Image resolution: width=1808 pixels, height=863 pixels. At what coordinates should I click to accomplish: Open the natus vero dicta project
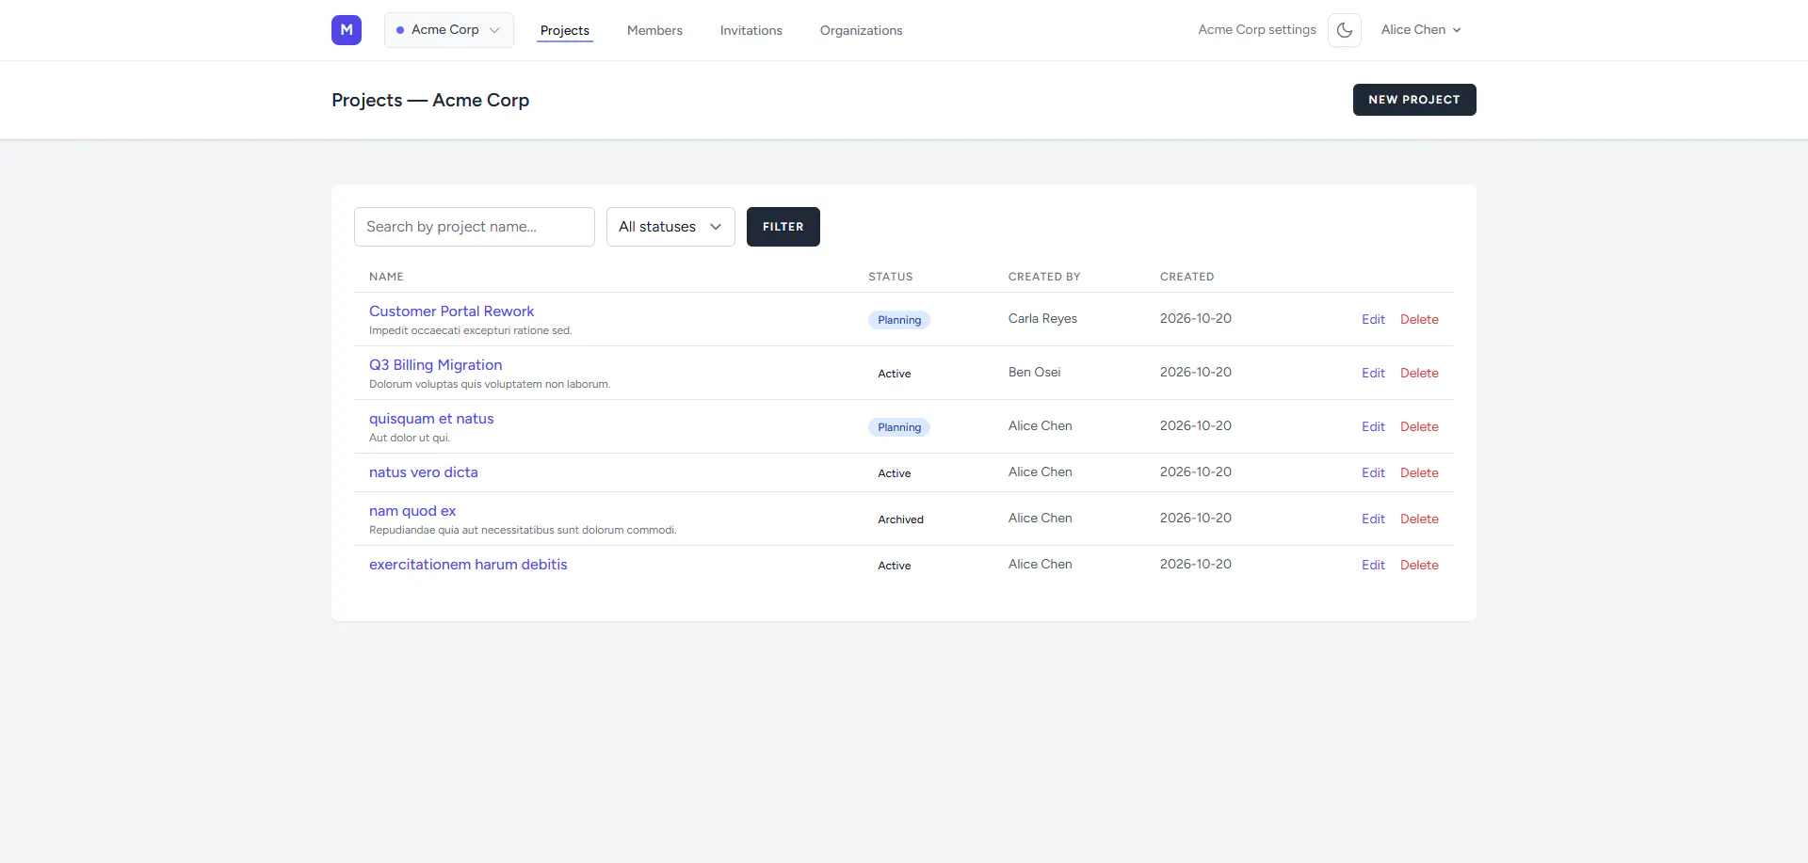(424, 472)
